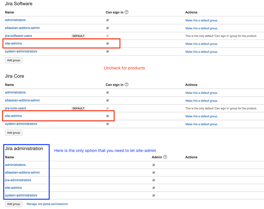Click Add group under Jira Core
Screen dimensions: 264x209
tap(14, 133)
